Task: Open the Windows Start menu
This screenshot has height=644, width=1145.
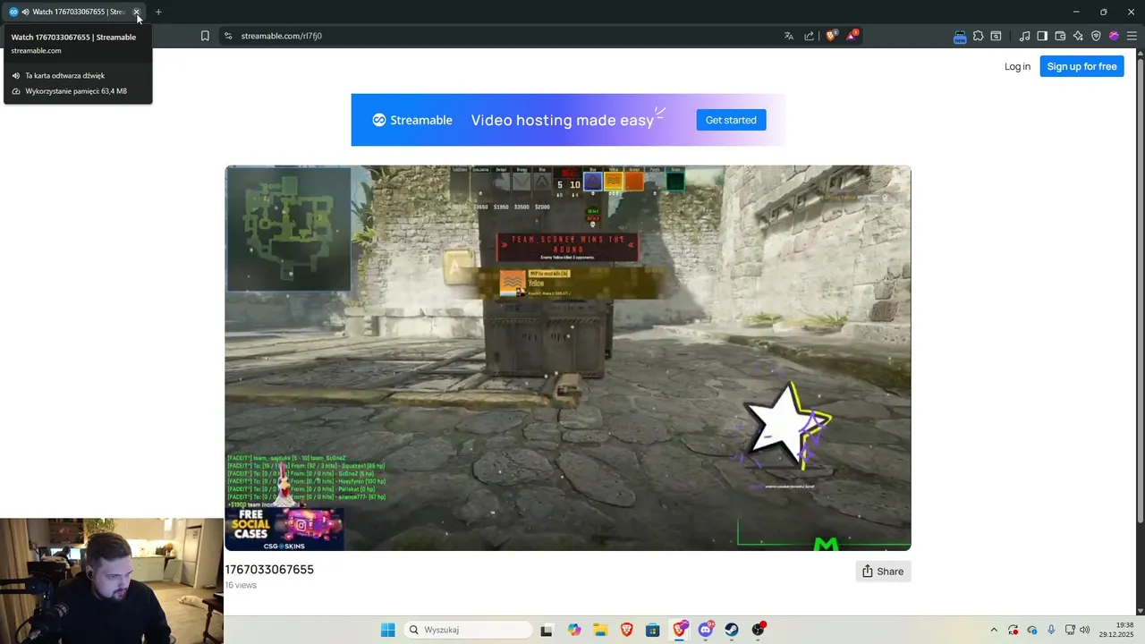Action: click(387, 630)
